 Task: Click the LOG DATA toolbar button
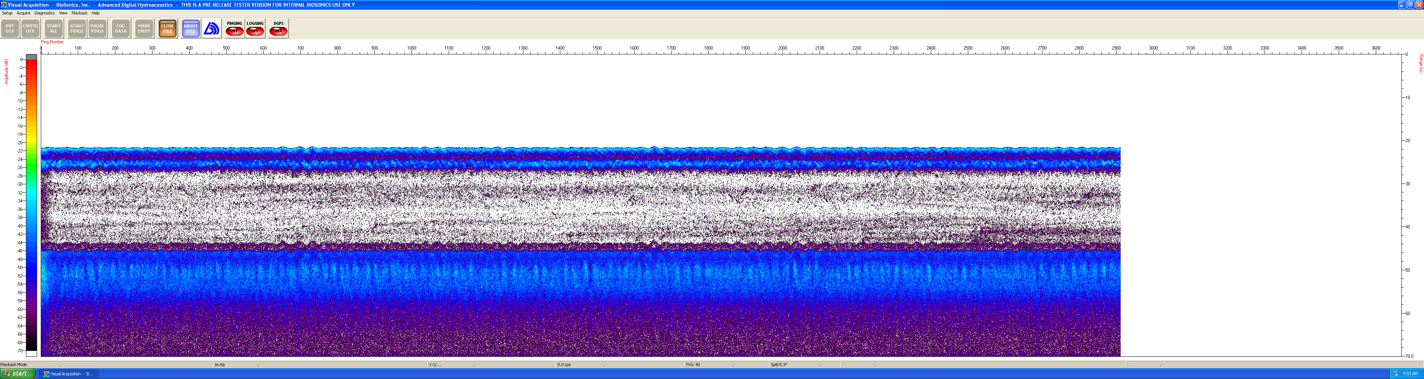pos(121,29)
